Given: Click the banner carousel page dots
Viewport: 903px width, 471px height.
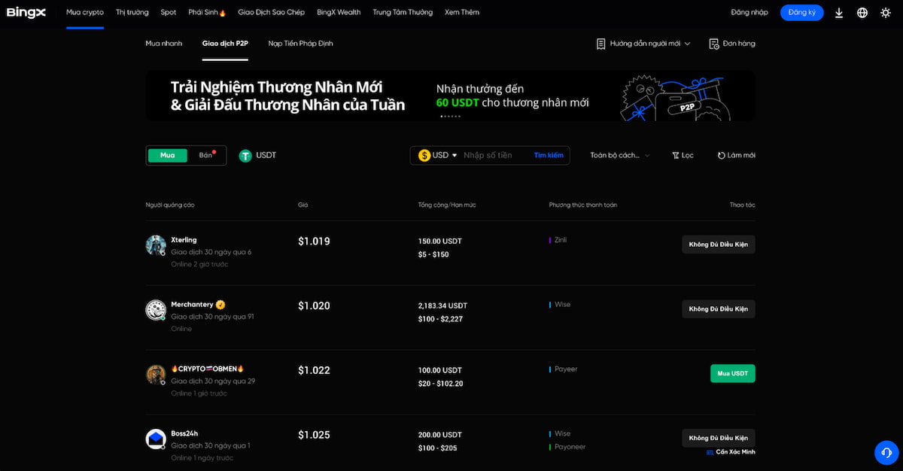Looking at the screenshot, I should [x=450, y=117].
